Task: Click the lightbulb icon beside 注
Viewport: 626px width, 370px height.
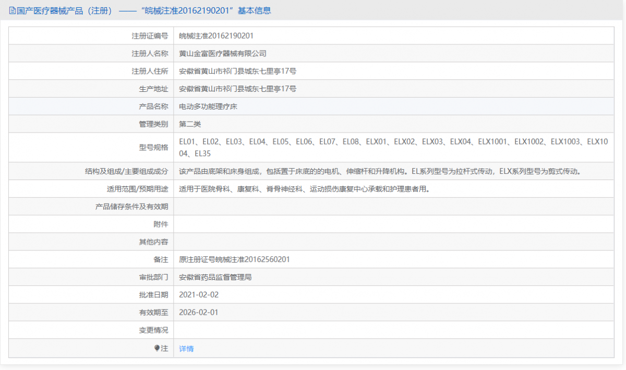Action: (157, 348)
